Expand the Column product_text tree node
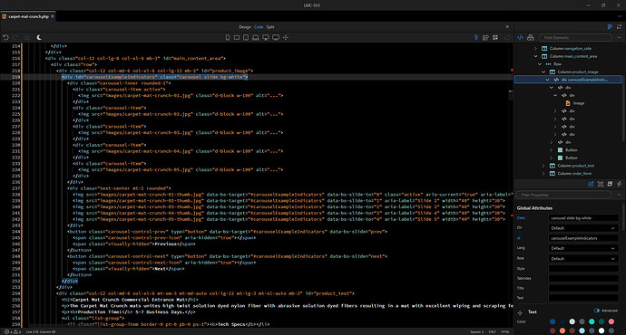Screen dimensions: 626x335 tap(543, 166)
